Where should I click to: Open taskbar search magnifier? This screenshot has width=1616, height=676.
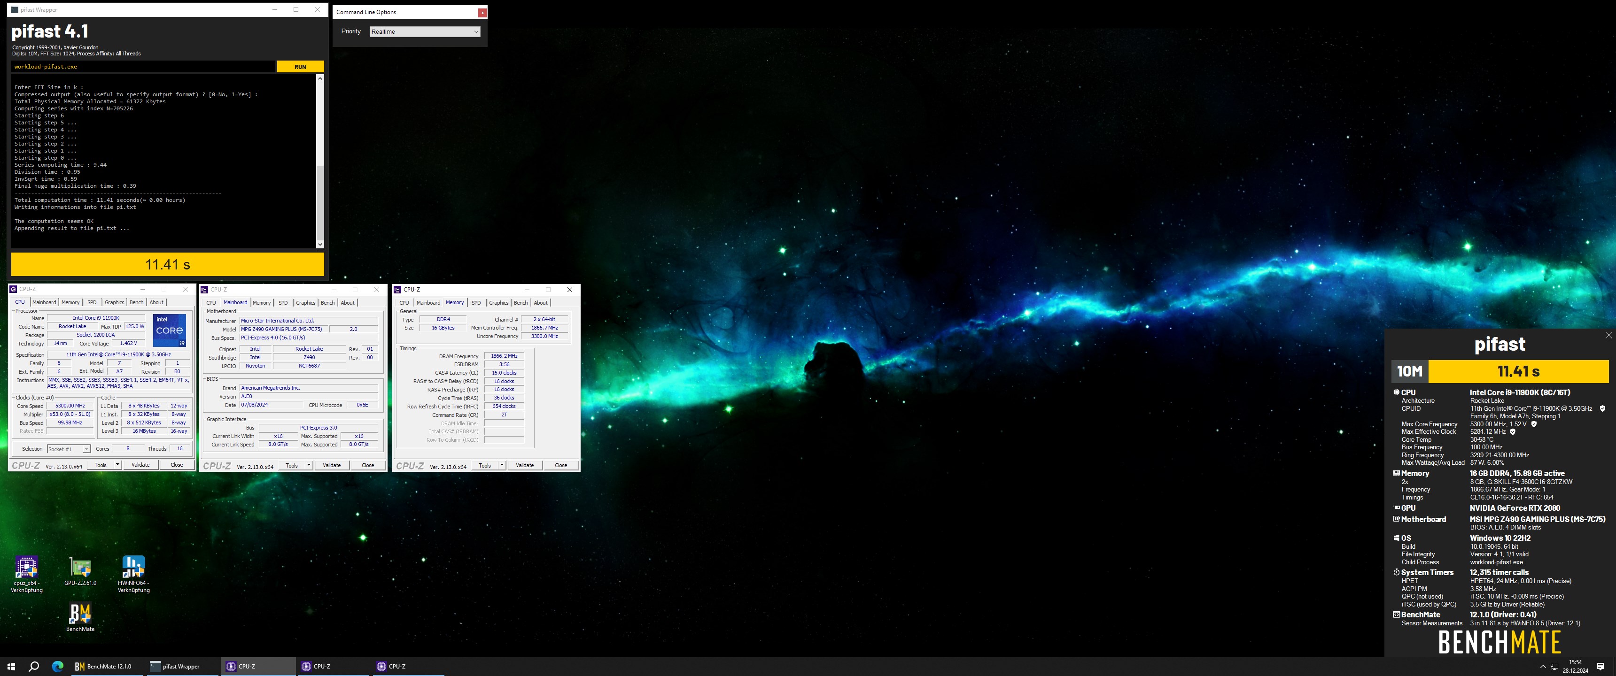[x=34, y=667]
